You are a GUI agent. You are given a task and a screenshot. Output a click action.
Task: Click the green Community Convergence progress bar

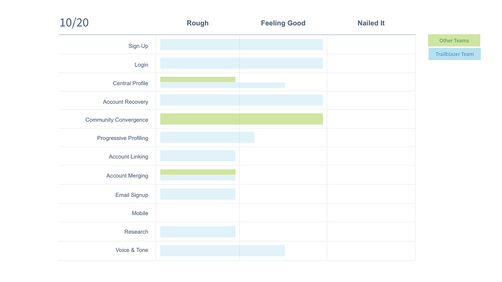coord(241,119)
